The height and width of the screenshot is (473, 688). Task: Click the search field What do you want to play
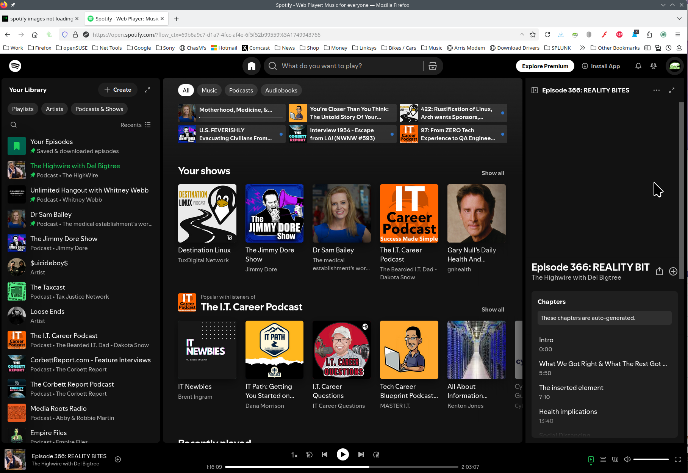click(x=352, y=66)
